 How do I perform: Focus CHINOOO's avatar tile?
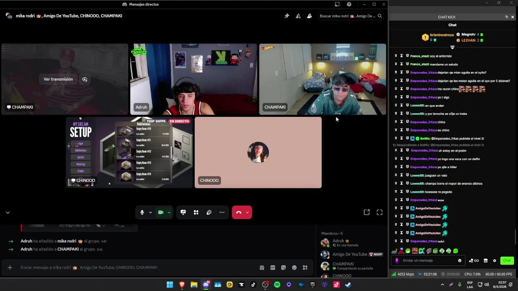(258, 152)
